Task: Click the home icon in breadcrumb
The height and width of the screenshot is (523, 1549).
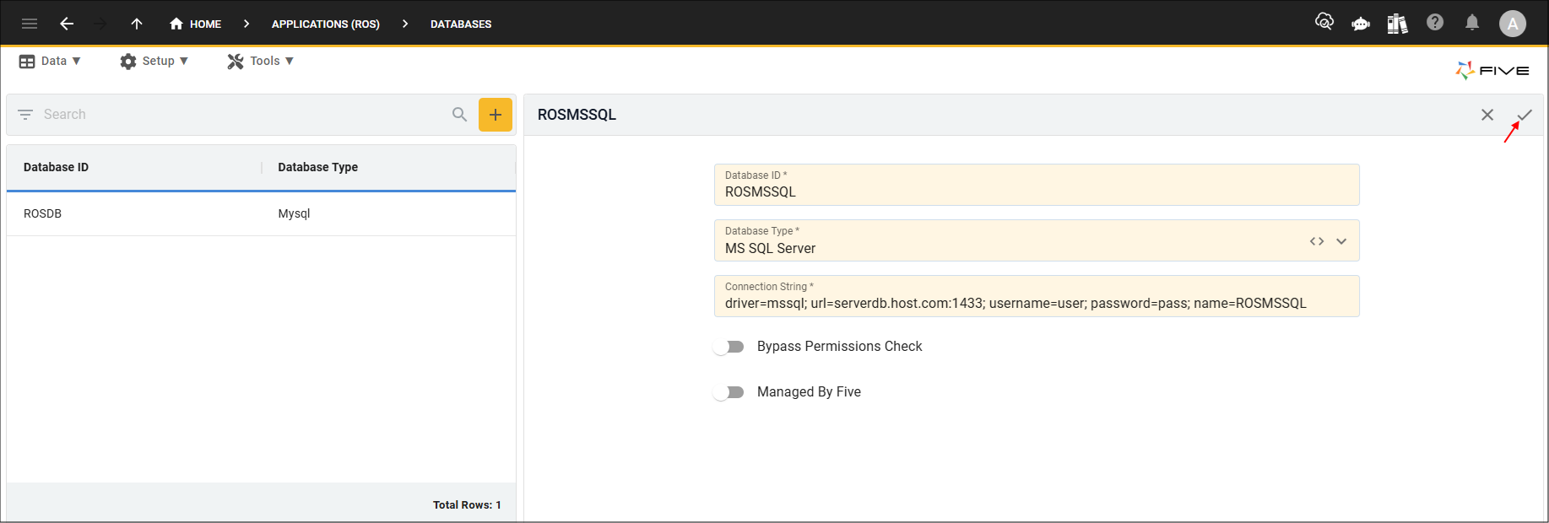Action: pos(176,24)
